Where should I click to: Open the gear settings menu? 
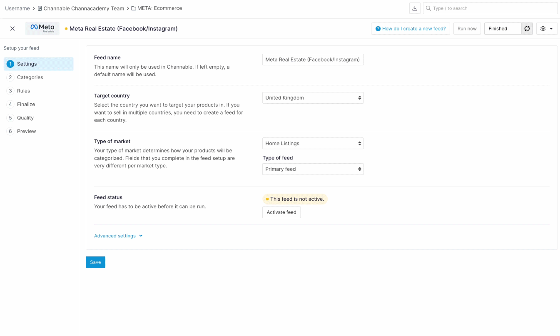click(547, 29)
